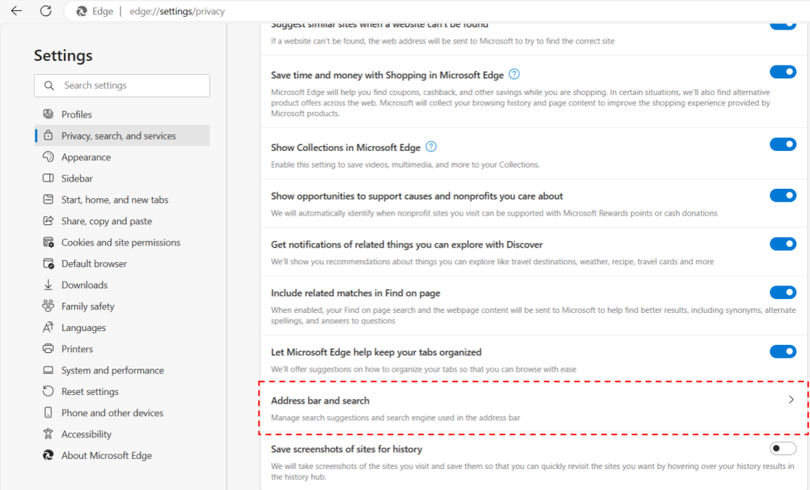
Task: Open the help icon next to Shopping in Microsoft Edge
Action: [x=514, y=74]
